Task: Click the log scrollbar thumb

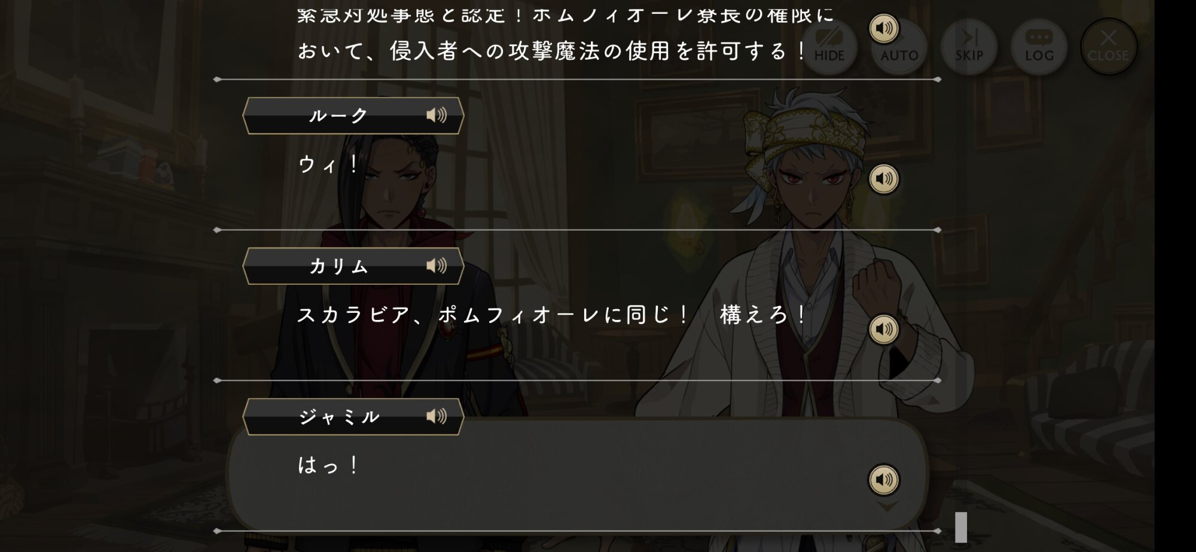Action: tap(961, 527)
